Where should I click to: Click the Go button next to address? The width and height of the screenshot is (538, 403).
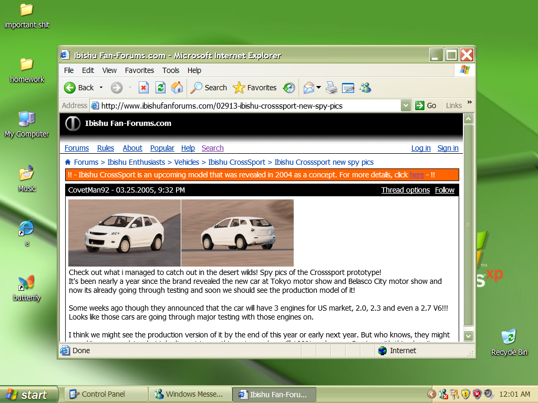click(426, 105)
